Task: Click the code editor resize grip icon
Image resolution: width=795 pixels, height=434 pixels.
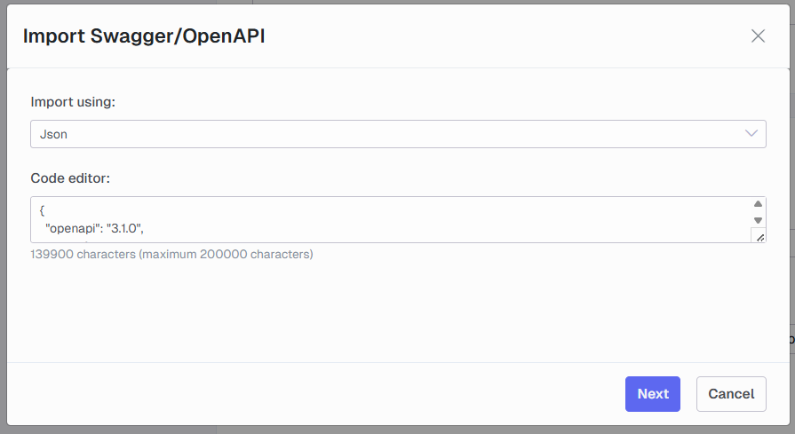Action: (759, 236)
